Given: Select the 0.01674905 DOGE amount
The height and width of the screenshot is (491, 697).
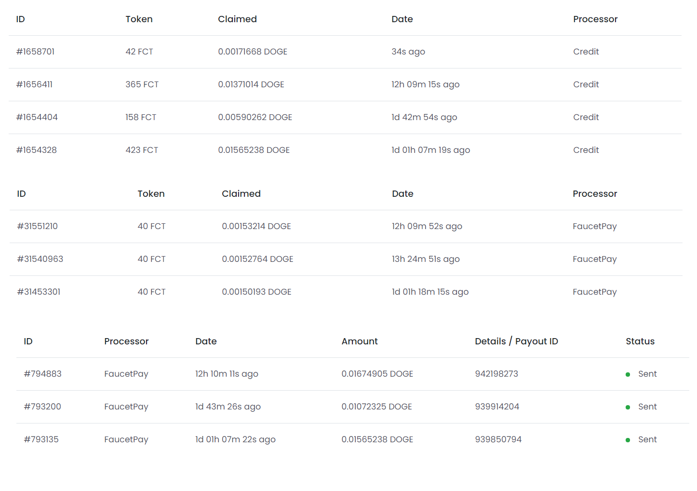Looking at the screenshot, I should pyautogui.click(x=377, y=374).
